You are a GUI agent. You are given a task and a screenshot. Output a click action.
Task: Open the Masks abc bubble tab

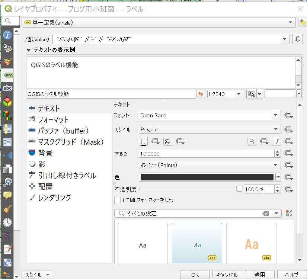coord(7,88)
